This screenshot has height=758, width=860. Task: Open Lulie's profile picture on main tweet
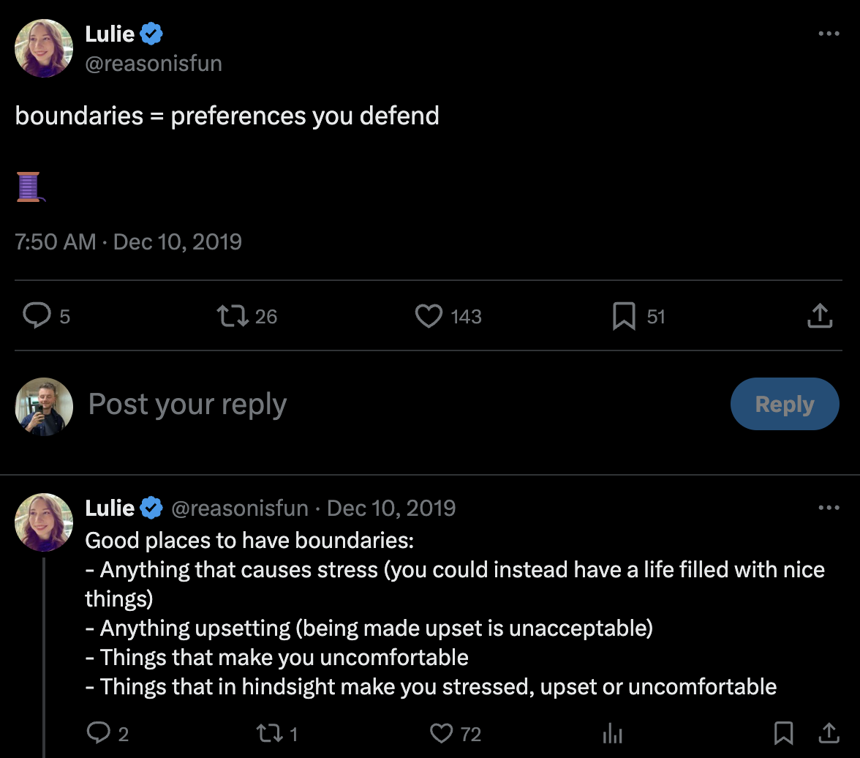tap(44, 48)
